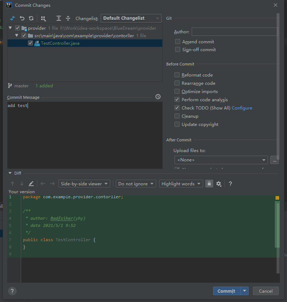Open the Upload files to dropdown
Image resolution: width=287 pixels, height=302 pixels.
221,160
